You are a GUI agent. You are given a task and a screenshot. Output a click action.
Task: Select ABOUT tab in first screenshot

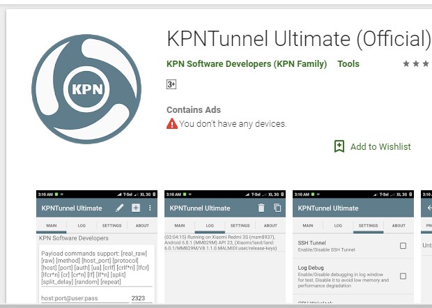tap(142, 225)
